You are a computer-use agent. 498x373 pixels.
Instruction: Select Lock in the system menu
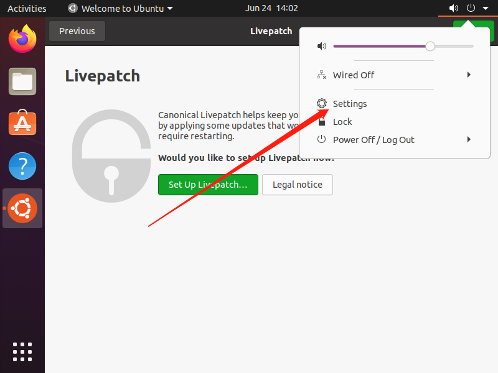pos(342,122)
